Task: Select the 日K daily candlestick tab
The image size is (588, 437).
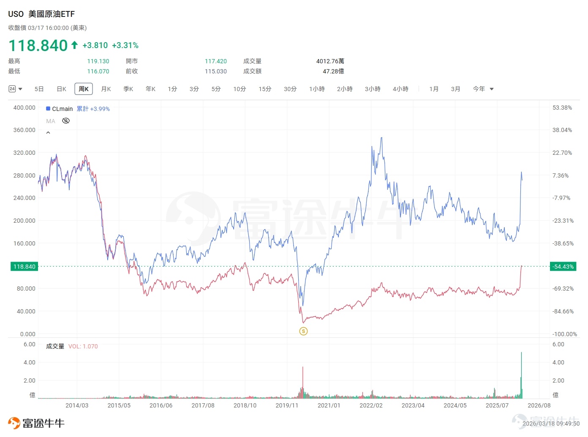Action: pos(61,89)
